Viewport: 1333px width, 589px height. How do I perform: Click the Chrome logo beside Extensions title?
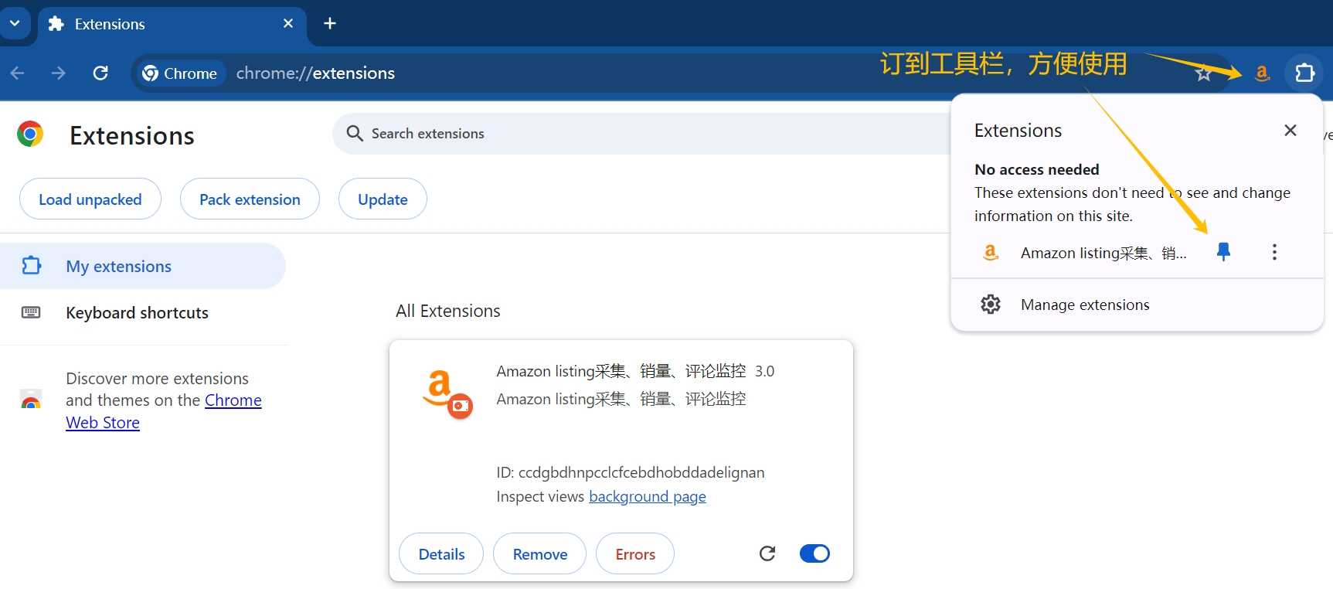pos(30,134)
